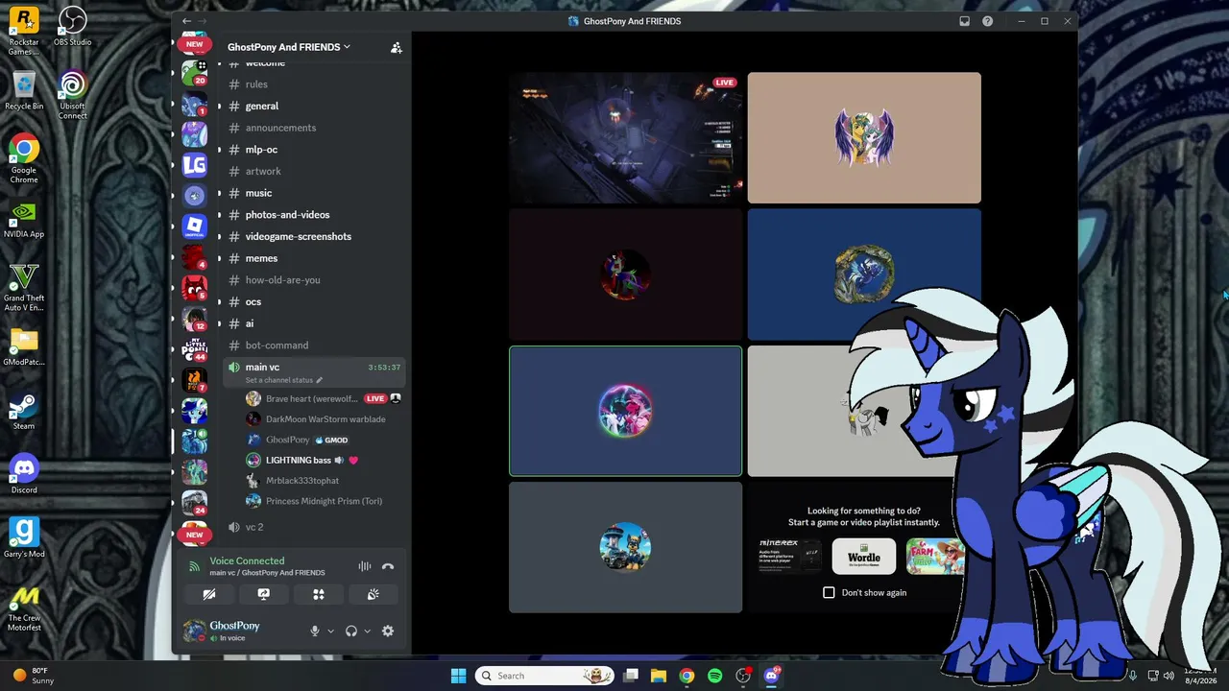Open the LG server icon
The image size is (1229, 691).
point(195,165)
